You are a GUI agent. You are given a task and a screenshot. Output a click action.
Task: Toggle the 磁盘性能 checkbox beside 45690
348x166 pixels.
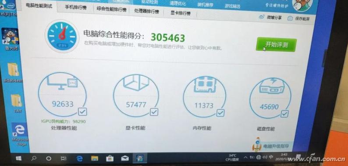[x=284, y=114]
